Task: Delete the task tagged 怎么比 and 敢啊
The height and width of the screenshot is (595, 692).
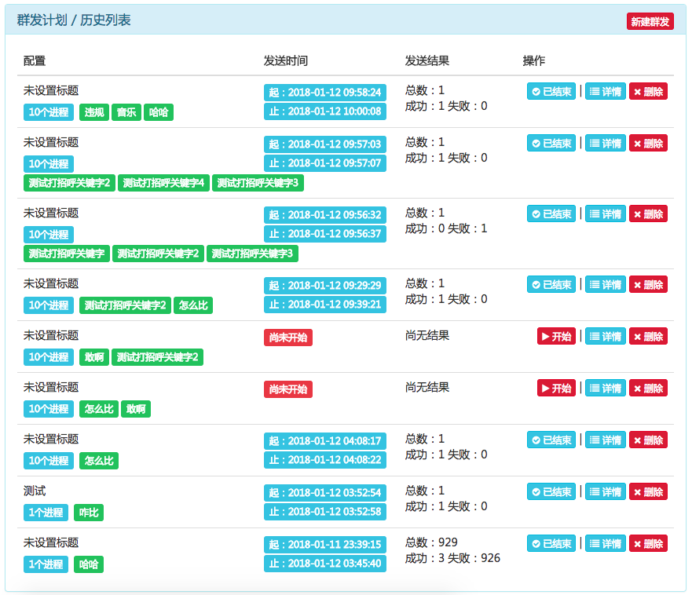Action: point(648,388)
